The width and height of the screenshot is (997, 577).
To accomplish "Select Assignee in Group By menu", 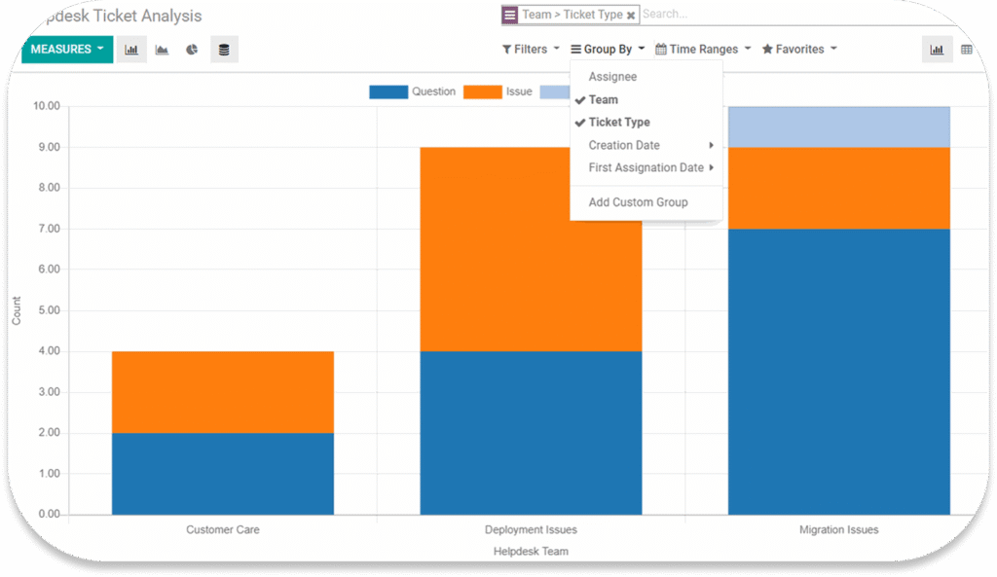I will coord(612,77).
